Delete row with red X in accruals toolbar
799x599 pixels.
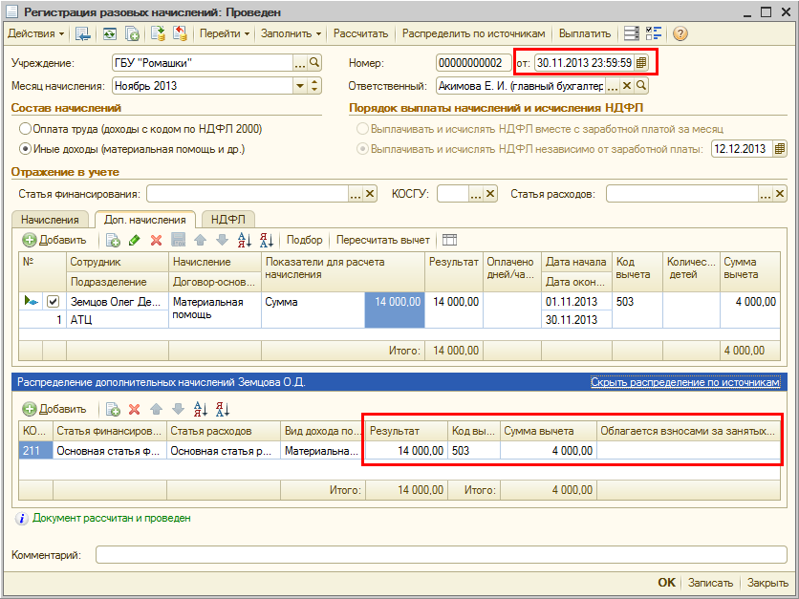click(x=155, y=240)
